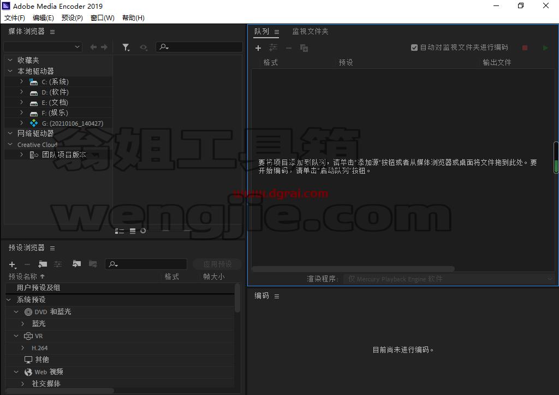The height and width of the screenshot is (395, 559).
Task: Click the Delete Preset minus icon
Action: pos(27,264)
